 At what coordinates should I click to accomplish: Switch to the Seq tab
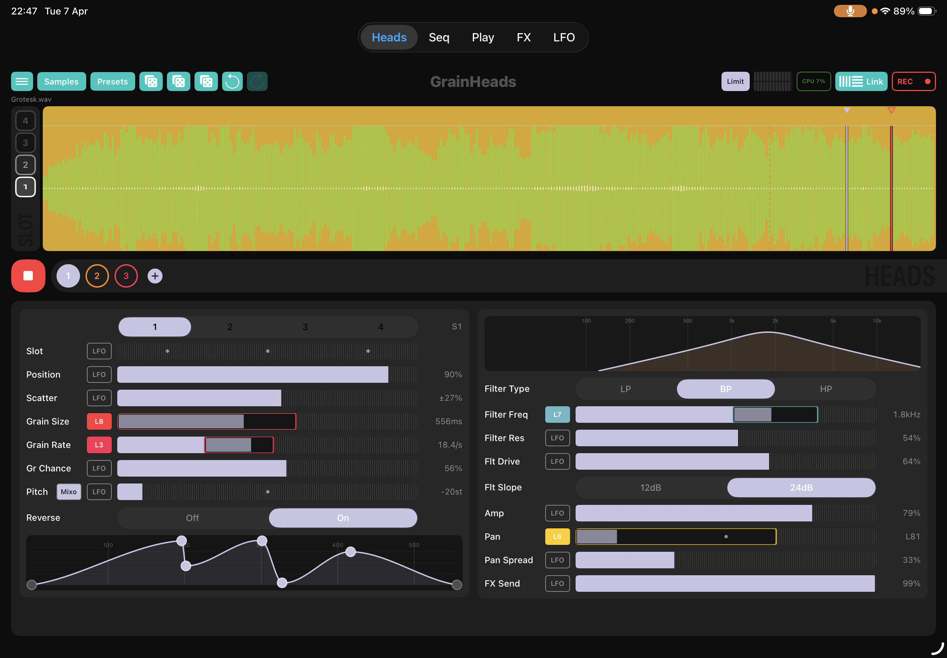pyautogui.click(x=439, y=38)
